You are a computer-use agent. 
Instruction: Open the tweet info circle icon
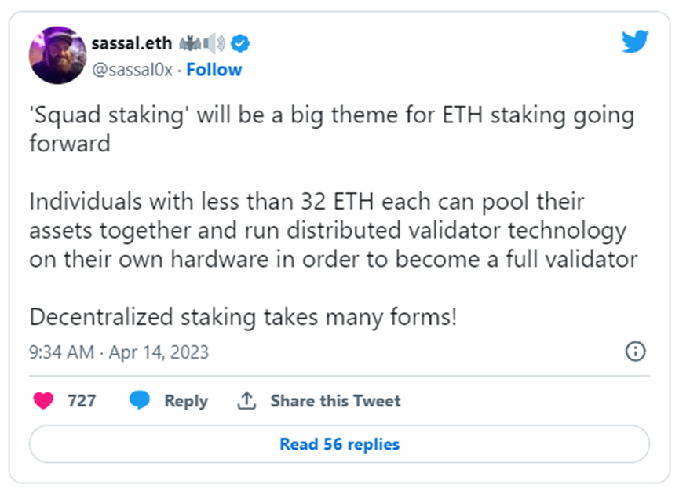[635, 351]
